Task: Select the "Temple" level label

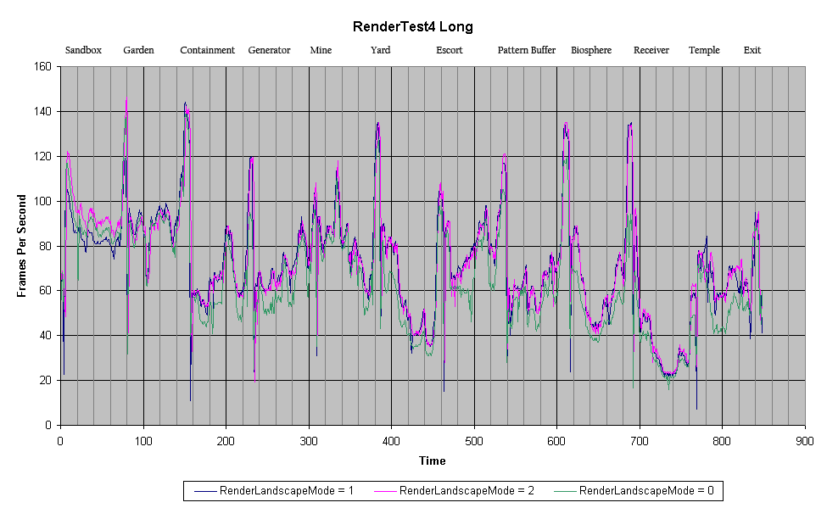Action: [x=704, y=50]
